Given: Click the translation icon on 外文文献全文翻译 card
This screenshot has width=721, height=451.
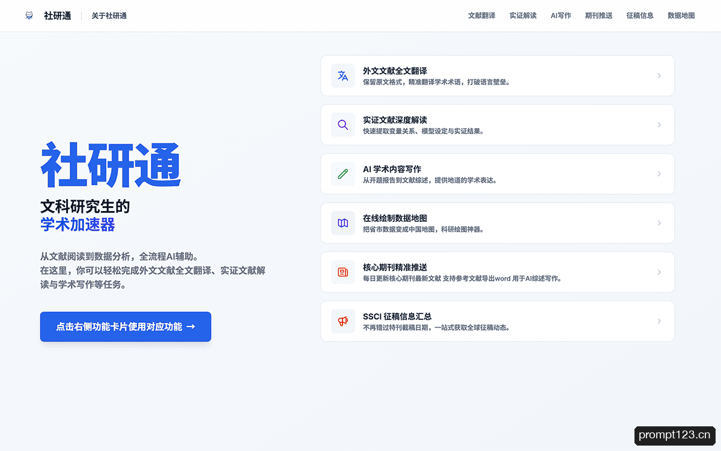Looking at the screenshot, I should (343, 76).
